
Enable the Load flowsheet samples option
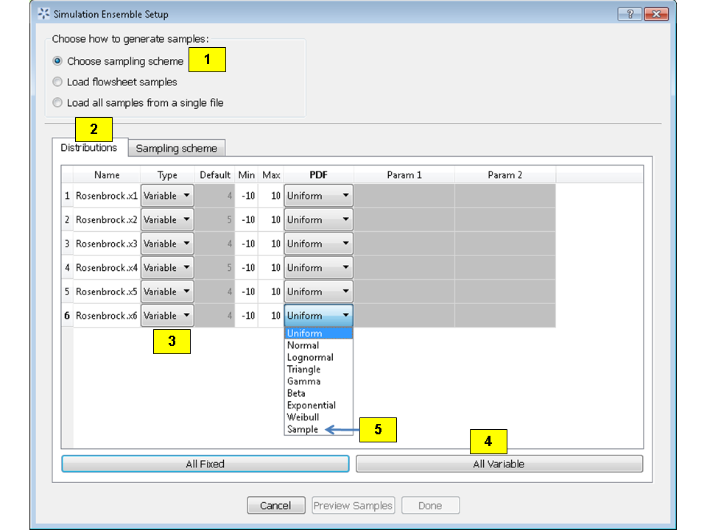pyautogui.click(x=57, y=82)
